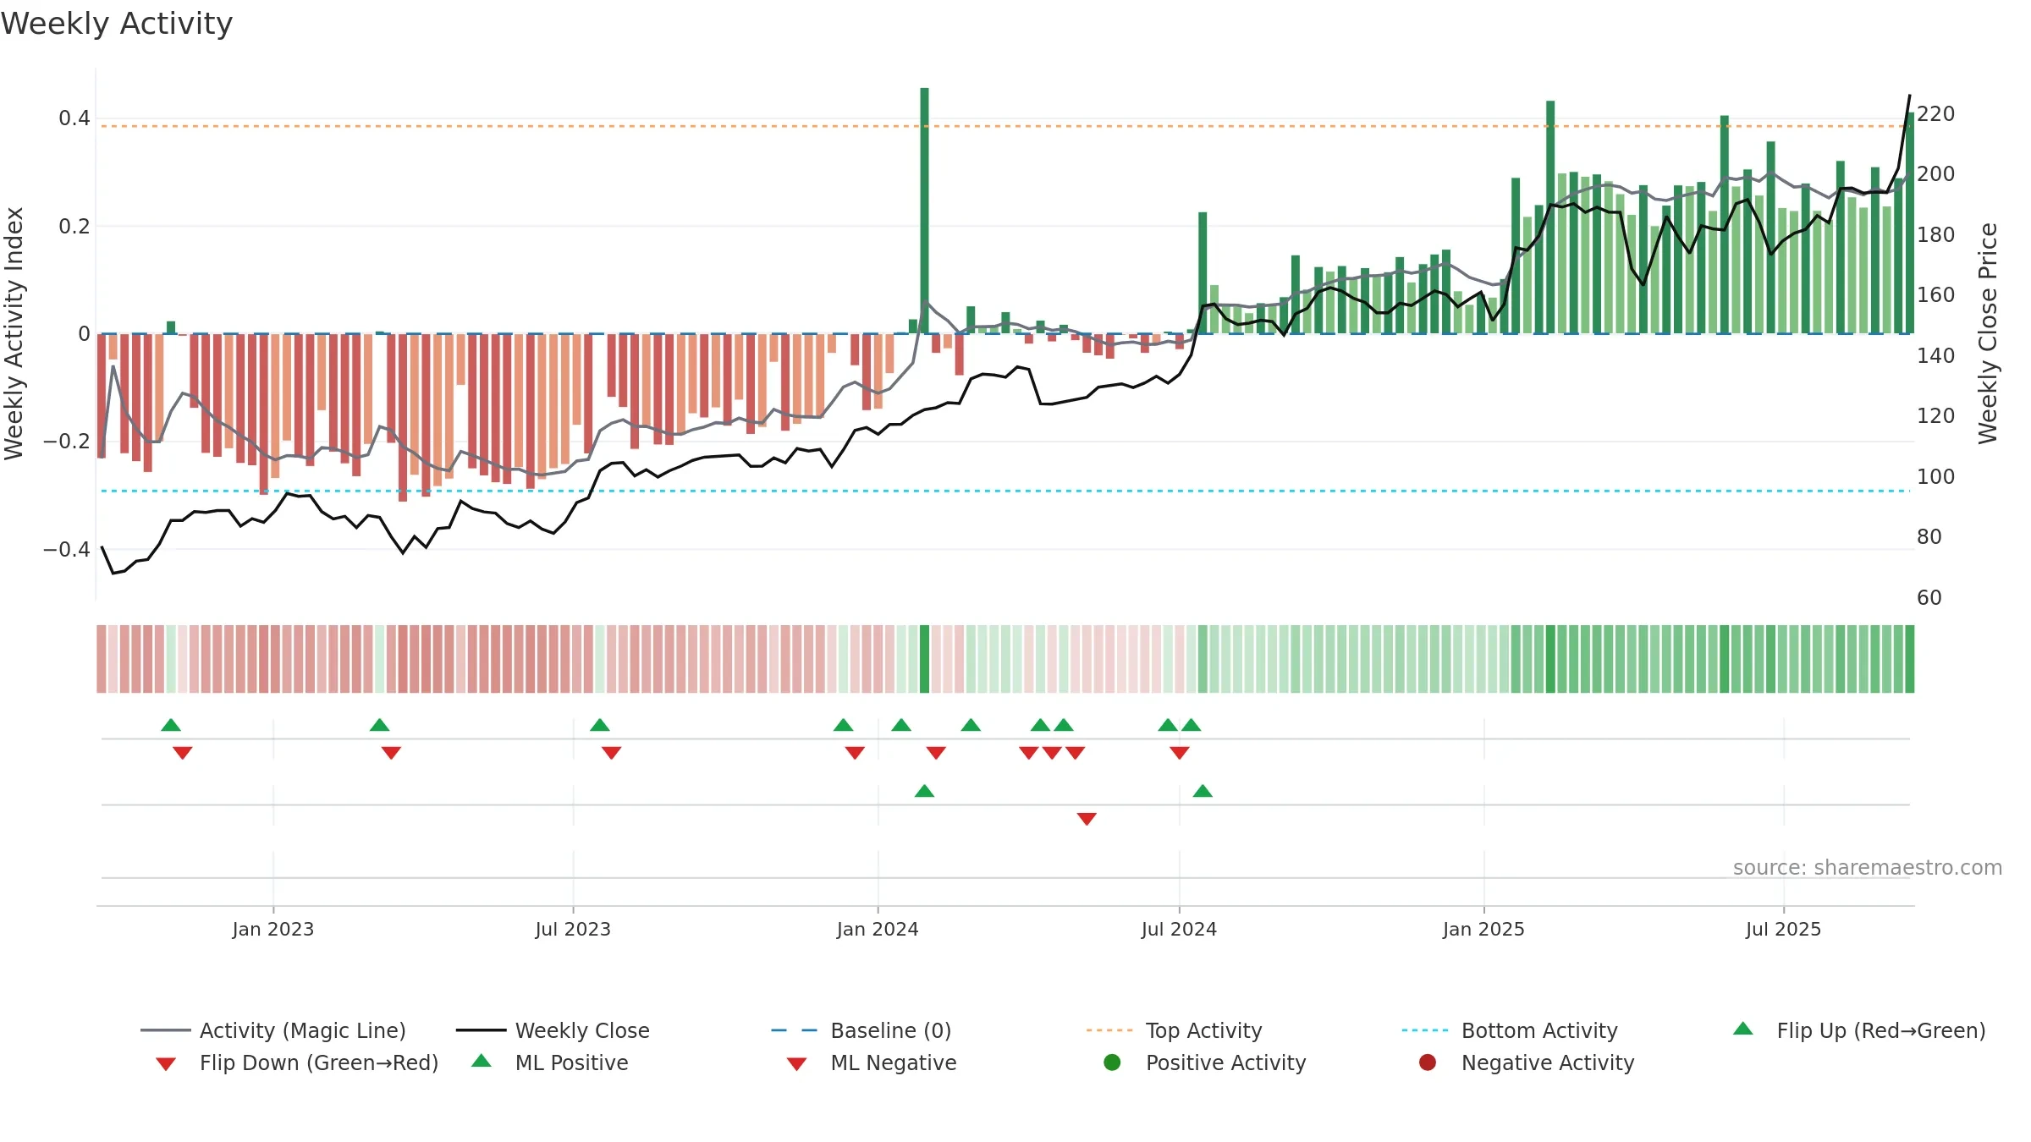Click the Negative Activity red circle icon
The image size is (2031, 1142).
(1428, 1062)
